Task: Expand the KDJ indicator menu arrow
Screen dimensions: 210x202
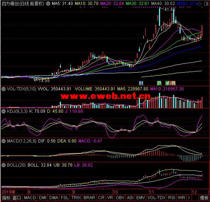Action: (x=4, y=111)
